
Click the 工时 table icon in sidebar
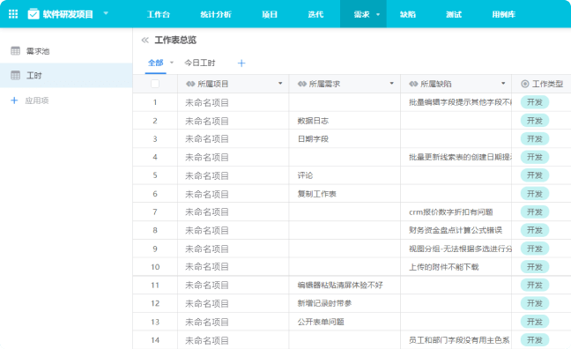pos(15,75)
